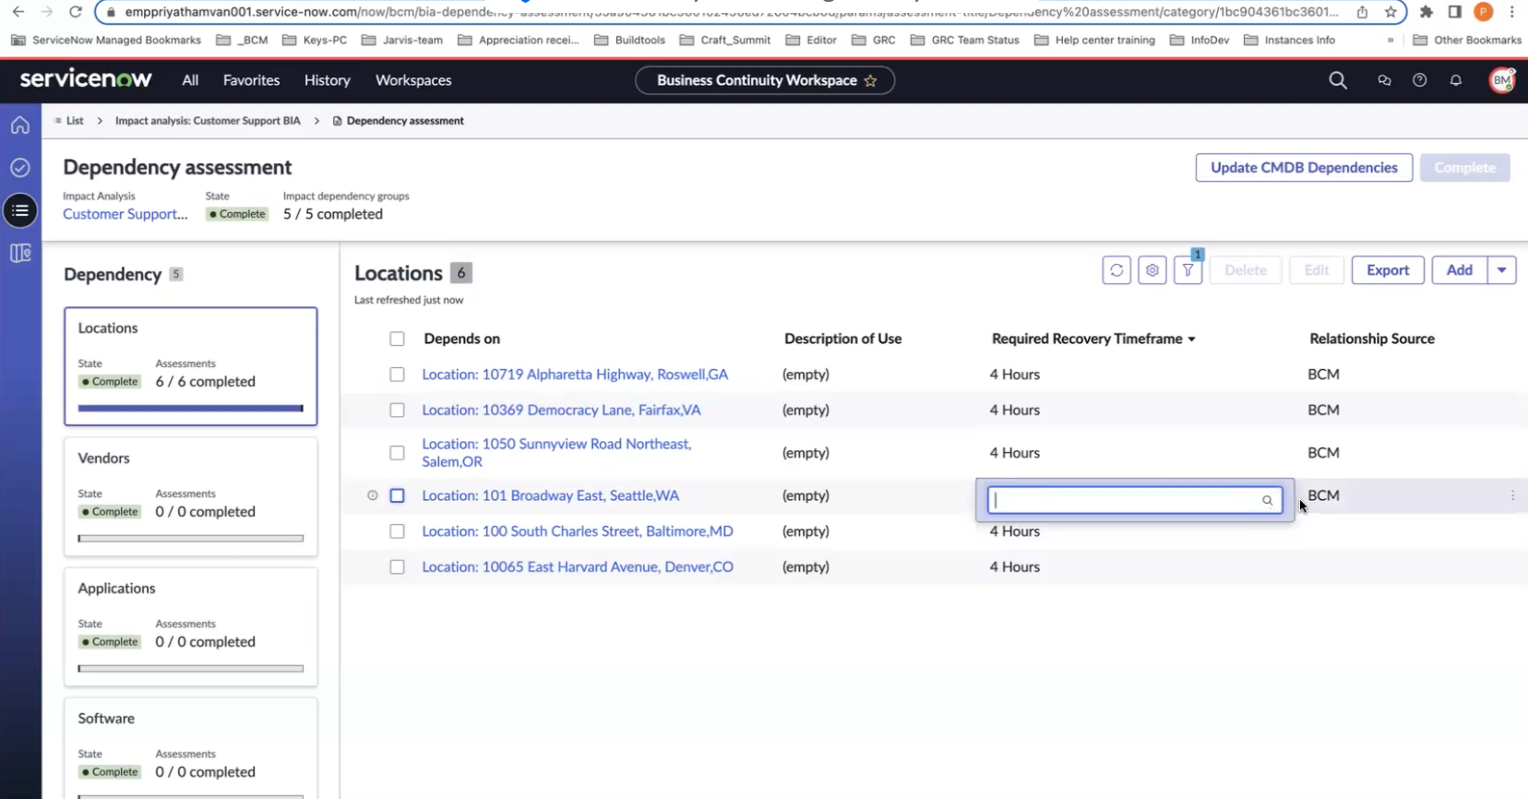The height and width of the screenshot is (799, 1528).
Task: Click the Applications progress bar
Action: pyautogui.click(x=191, y=668)
